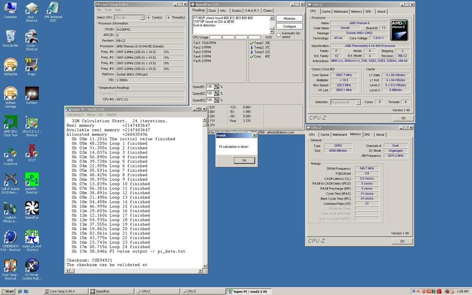Adjust the Speed02 spin control in SpeedFan
This screenshot has width=472, height=295.
point(217,93)
